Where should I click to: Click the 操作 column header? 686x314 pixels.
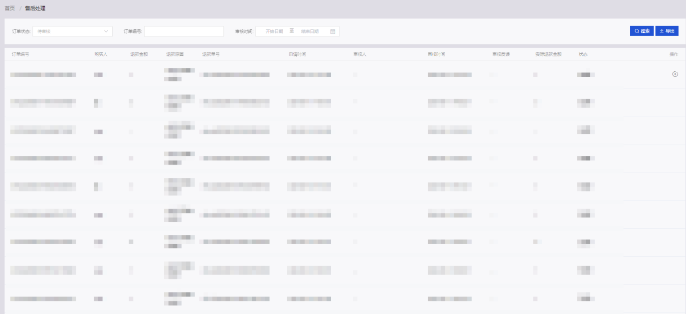674,54
